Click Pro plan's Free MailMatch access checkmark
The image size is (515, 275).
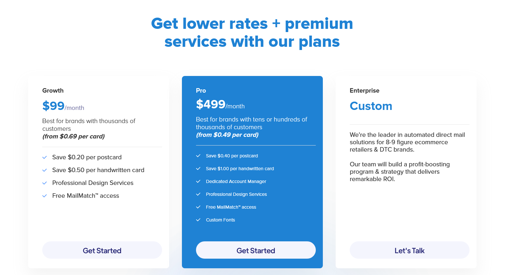click(198, 207)
